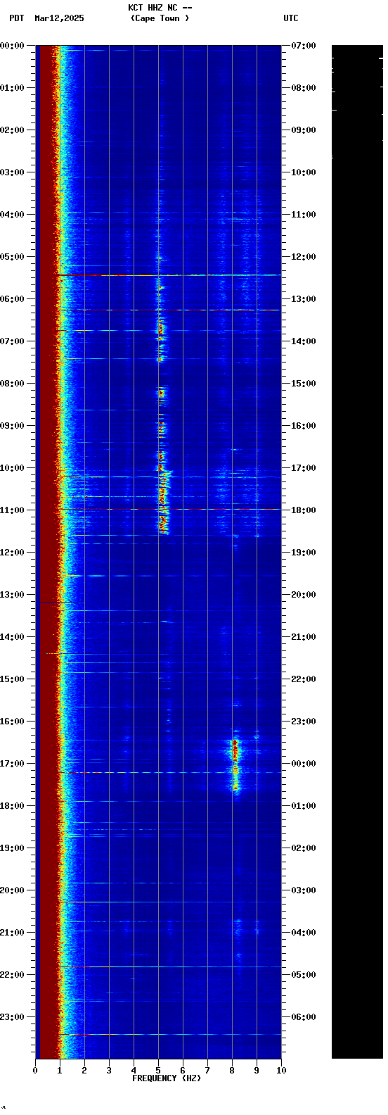Click the PDT time label '03:00'

(x=12, y=172)
